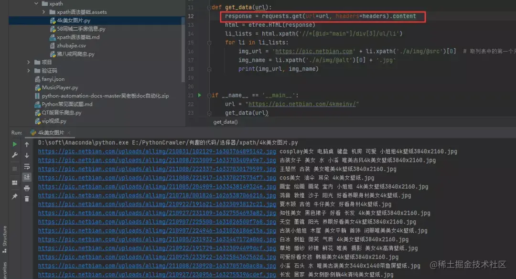
Task: Click the get_data() breadcrumb
Action: [226, 122]
